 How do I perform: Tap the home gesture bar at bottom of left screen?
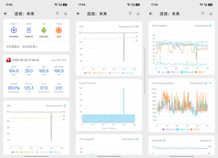[x=36, y=156]
